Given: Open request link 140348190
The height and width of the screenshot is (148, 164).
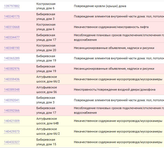Looking at the screenshot, I should [x=12, y=48].
